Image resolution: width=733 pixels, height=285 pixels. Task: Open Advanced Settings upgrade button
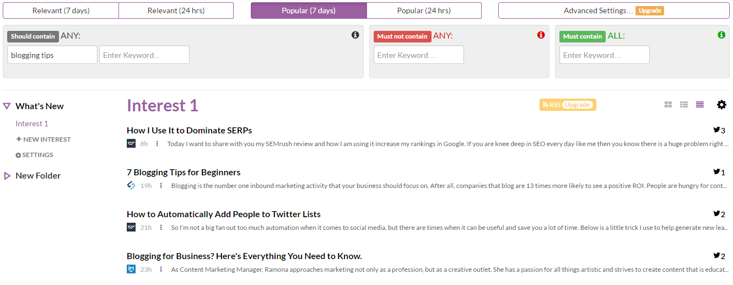click(613, 10)
